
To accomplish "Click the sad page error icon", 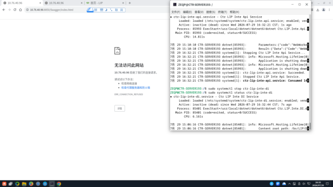I will [117, 51].
